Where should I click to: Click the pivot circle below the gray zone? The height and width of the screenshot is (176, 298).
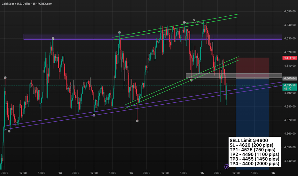pyautogui.click(x=191, y=80)
